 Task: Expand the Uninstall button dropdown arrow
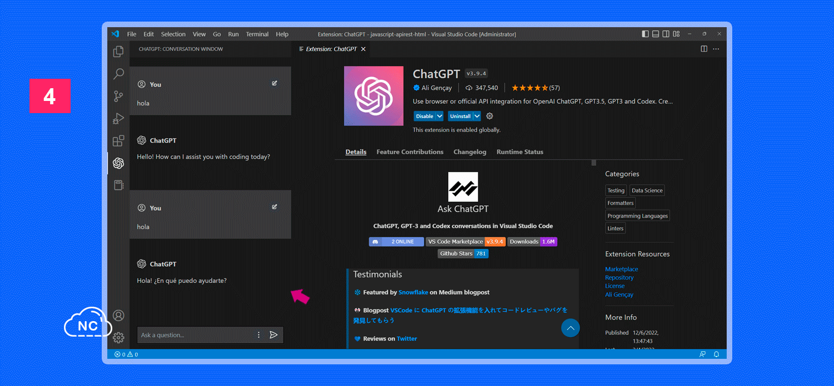click(477, 116)
